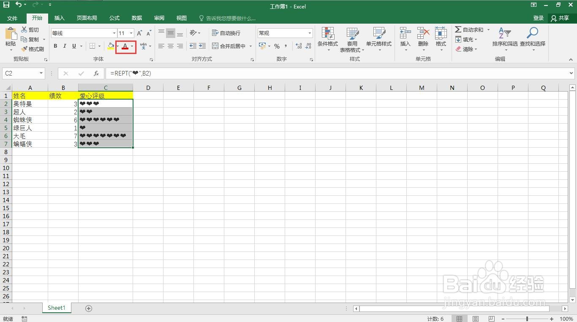Click the Copy (复制) button

30,39
